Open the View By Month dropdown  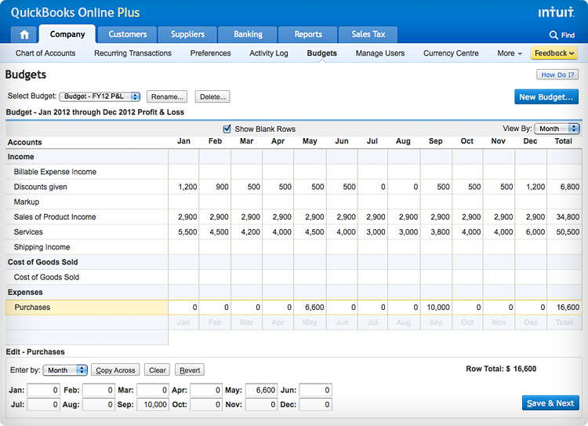coord(557,129)
